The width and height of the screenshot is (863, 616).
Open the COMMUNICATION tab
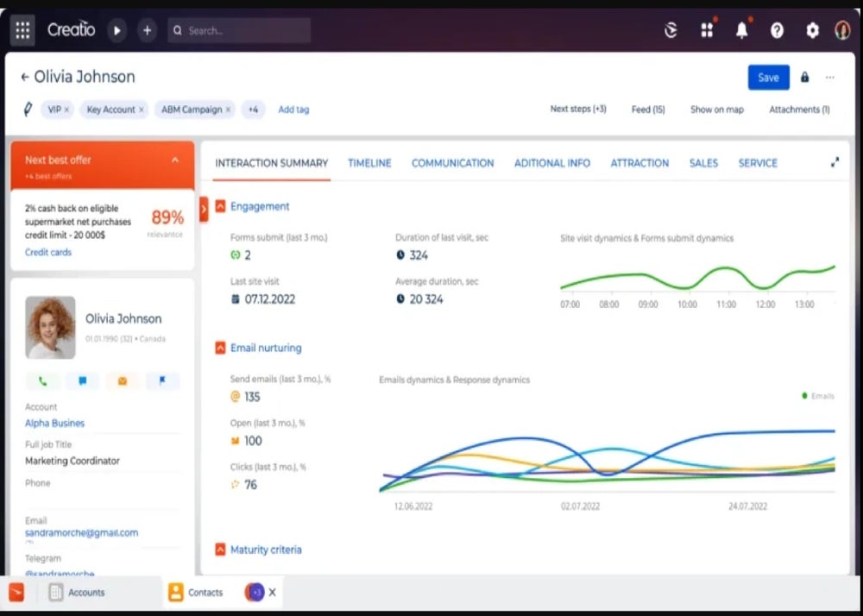click(x=452, y=163)
